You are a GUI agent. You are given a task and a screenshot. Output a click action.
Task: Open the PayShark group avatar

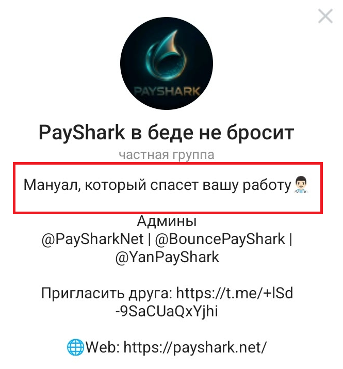click(166, 63)
